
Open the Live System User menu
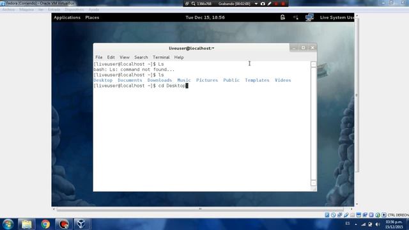click(x=337, y=17)
